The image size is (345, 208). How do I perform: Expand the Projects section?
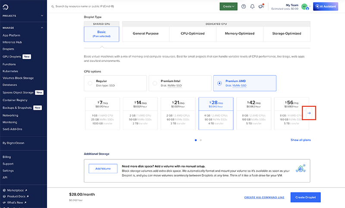point(42,16)
